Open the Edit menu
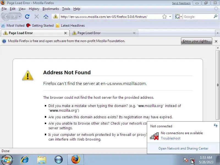 (12, 9)
